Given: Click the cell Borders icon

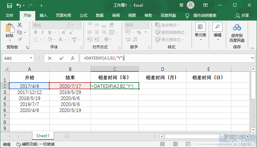Looking at the screenshot, I should pyautogui.click(x=36, y=39).
